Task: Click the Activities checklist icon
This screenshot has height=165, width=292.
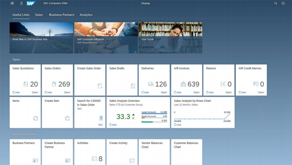Action: click(94, 159)
